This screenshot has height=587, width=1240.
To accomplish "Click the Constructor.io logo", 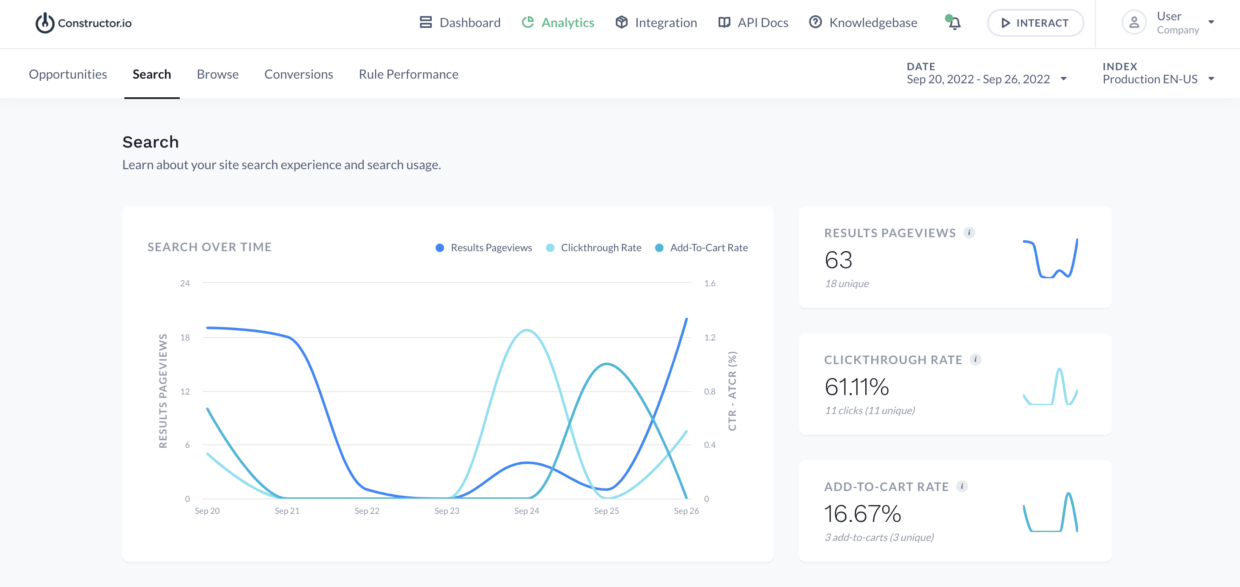I will 84,23.
